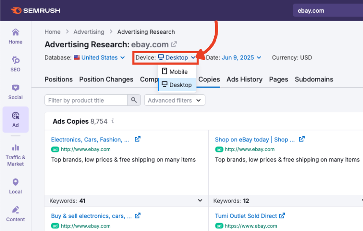The height and width of the screenshot is (231, 363).
Task: Open Electronics, Cars, Fashion ad title
Action: pos(90,140)
